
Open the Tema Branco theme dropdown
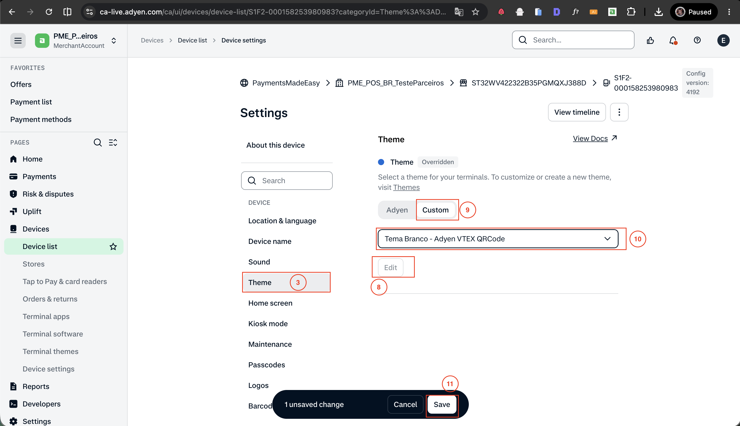click(498, 239)
